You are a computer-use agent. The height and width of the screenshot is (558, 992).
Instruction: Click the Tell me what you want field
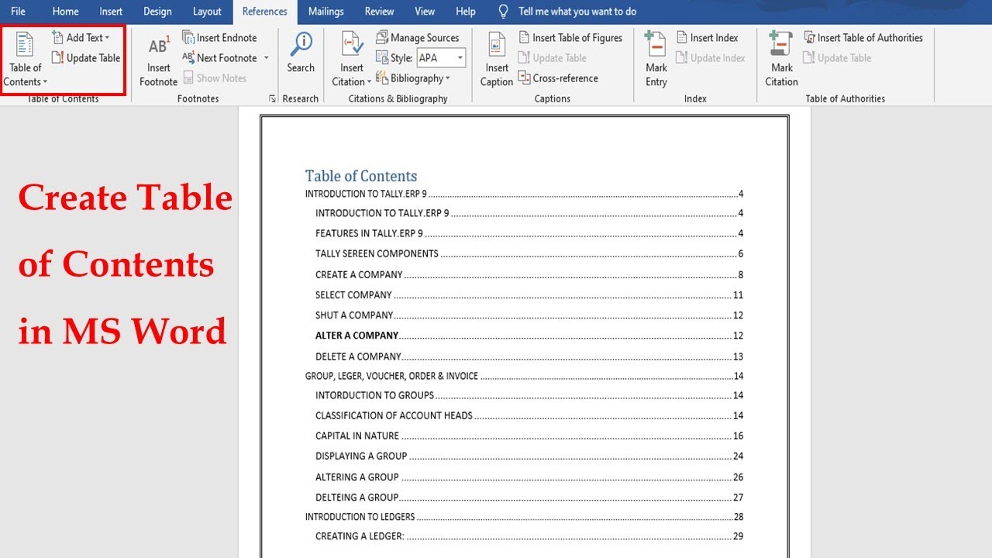tap(577, 12)
